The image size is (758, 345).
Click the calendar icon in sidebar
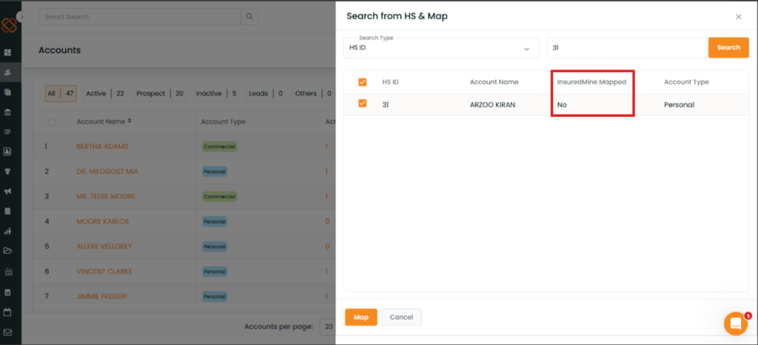(x=7, y=312)
